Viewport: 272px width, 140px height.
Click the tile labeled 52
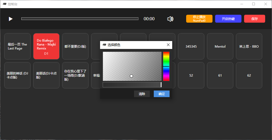(x=191, y=75)
